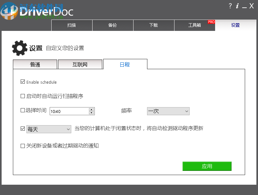Image resolution: width=258 pixels, height=195 pixels.
Task: Uncheck the 每天 idle-detection checkbox
Action: click(23, 128)
